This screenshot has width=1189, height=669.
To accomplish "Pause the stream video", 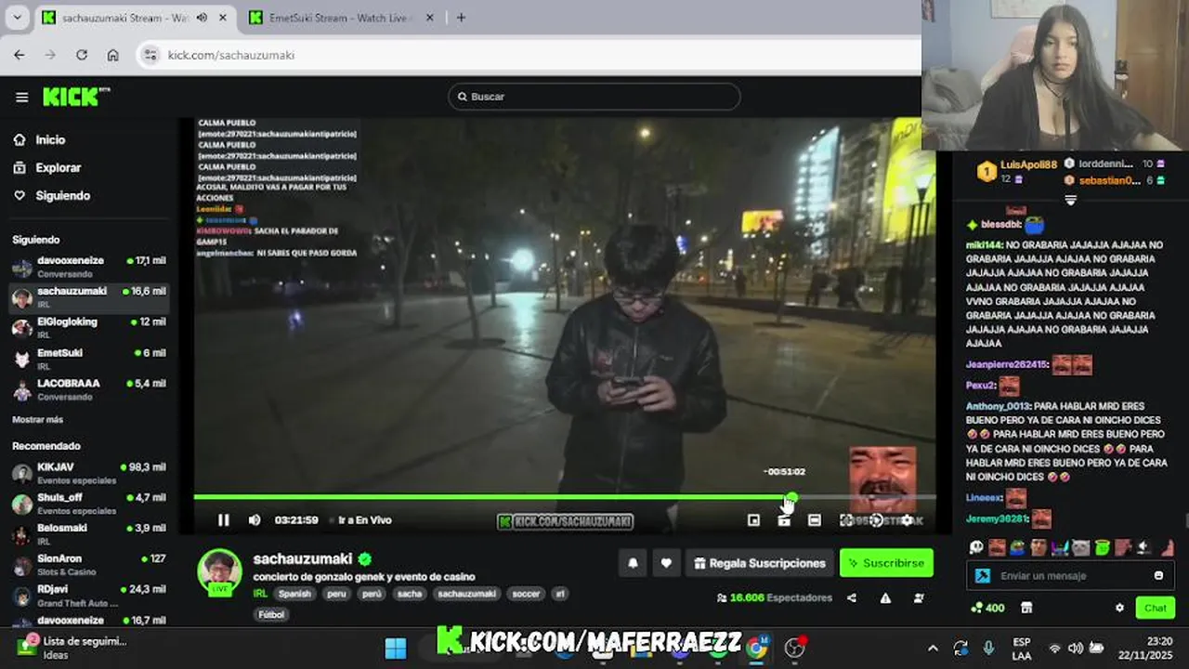I will click(x=223, y=520).
